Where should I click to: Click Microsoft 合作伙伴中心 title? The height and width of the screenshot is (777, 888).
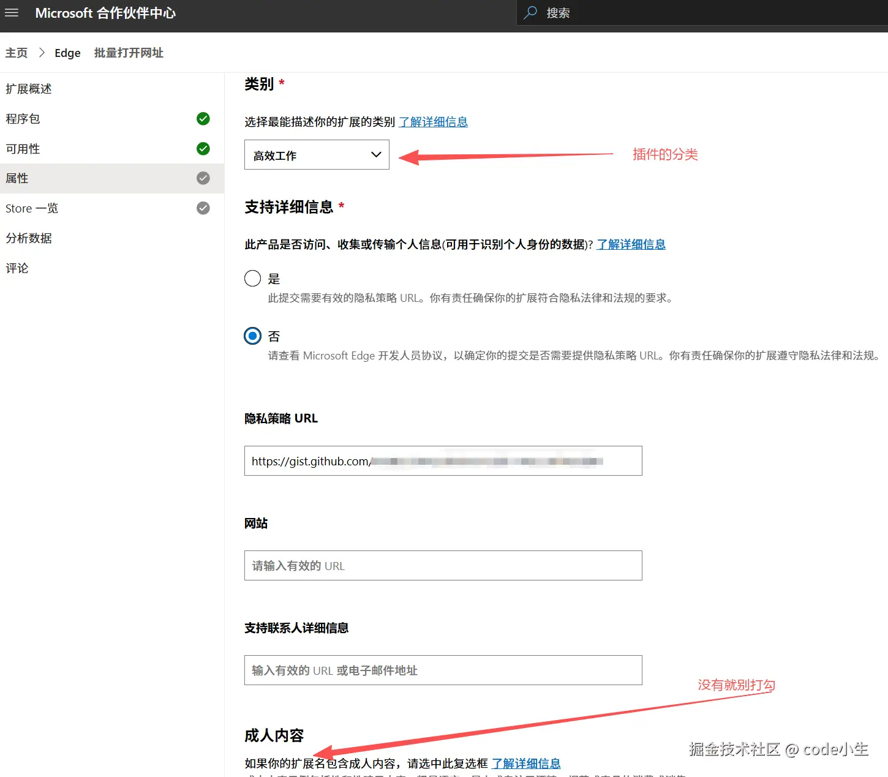pyautogui.click(x=105, y=13)
